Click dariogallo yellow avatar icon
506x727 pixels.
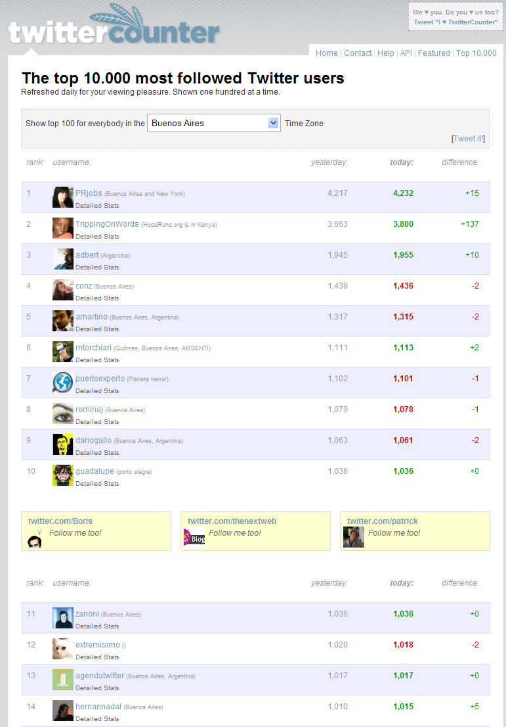[63, 444]
